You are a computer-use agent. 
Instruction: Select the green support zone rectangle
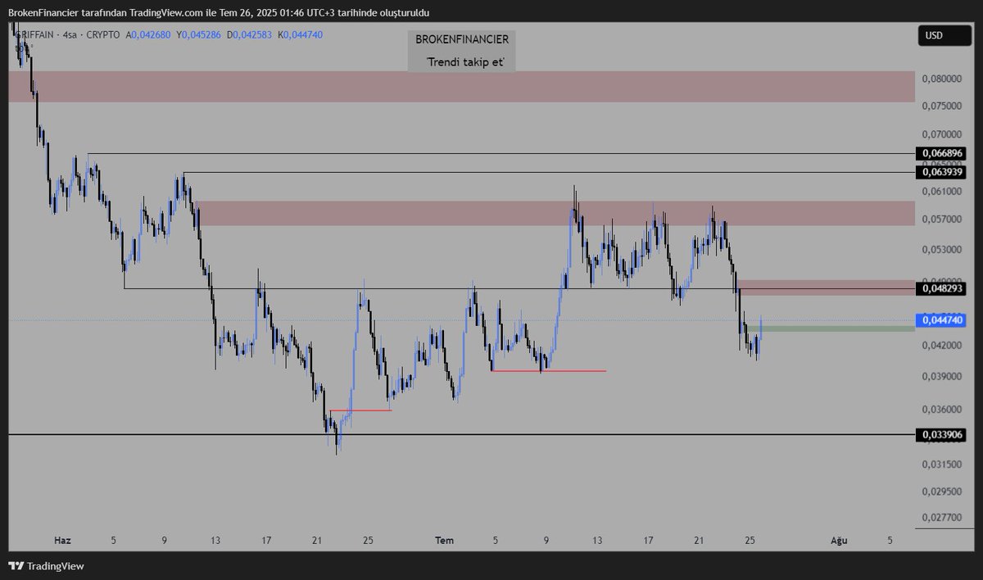tap(829, 329)
